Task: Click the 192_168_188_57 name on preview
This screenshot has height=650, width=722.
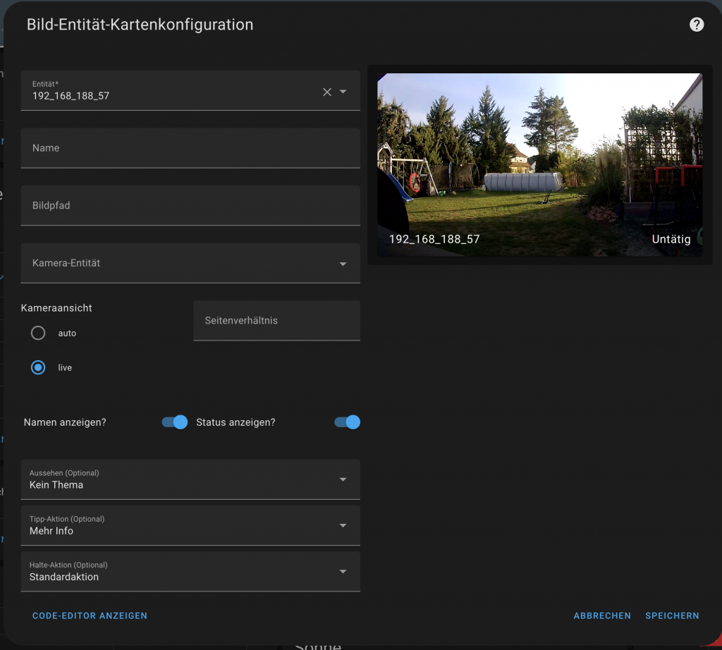Action: coord(434,240)
